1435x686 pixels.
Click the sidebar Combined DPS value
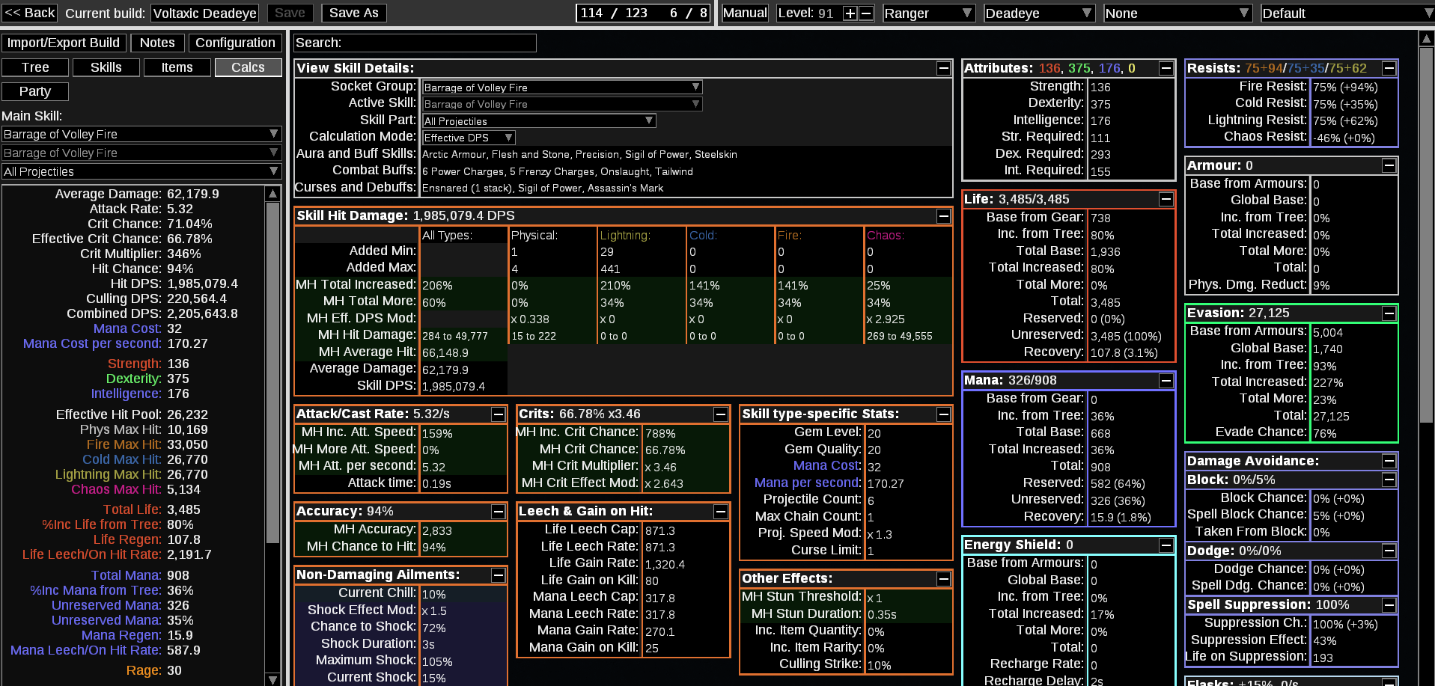203,313
